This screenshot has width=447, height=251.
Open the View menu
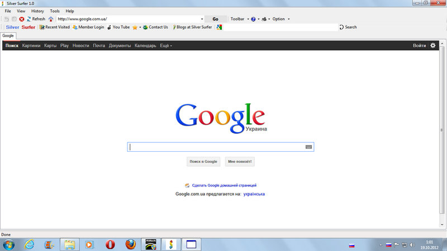21,11
